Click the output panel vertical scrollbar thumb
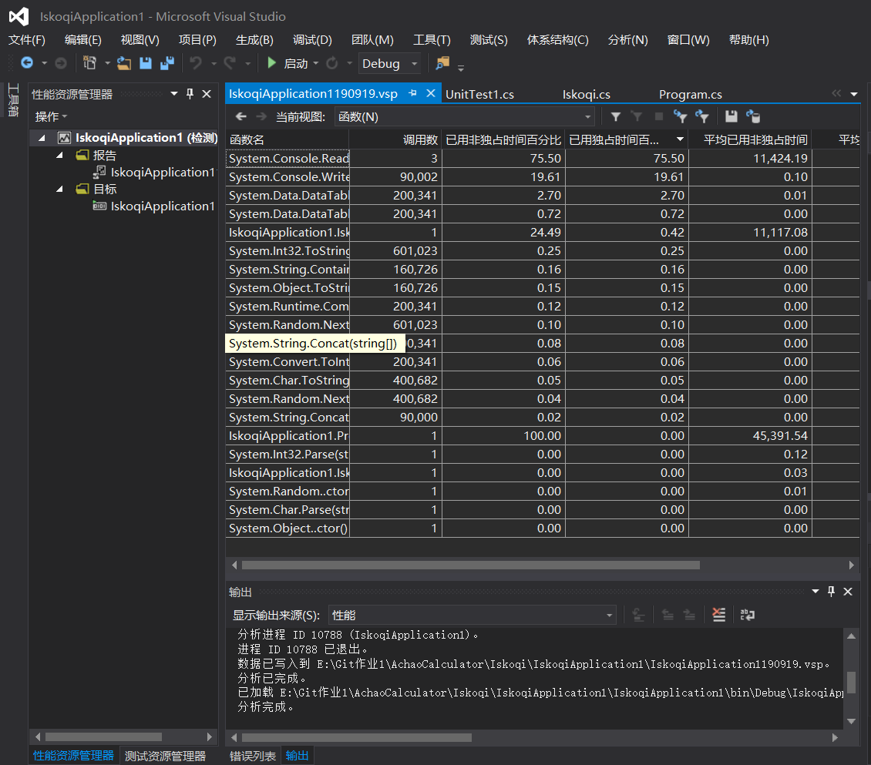 pyautogui.click(x=851, y=683)
